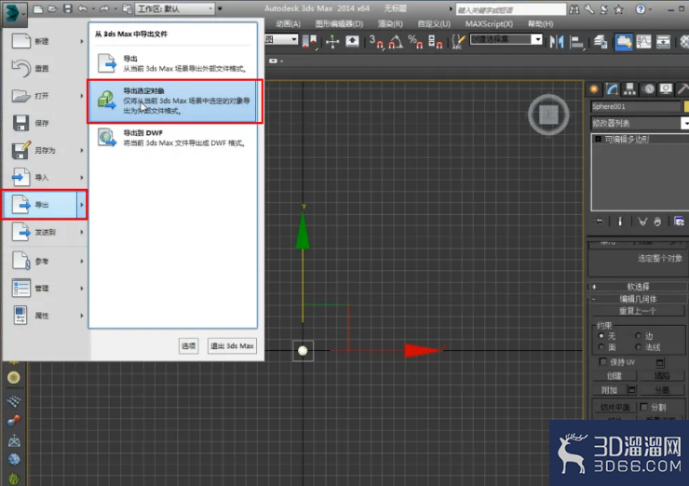Click the Select and Move tool icon
This screenshot has height=486, width=689.
coord(332,42)
